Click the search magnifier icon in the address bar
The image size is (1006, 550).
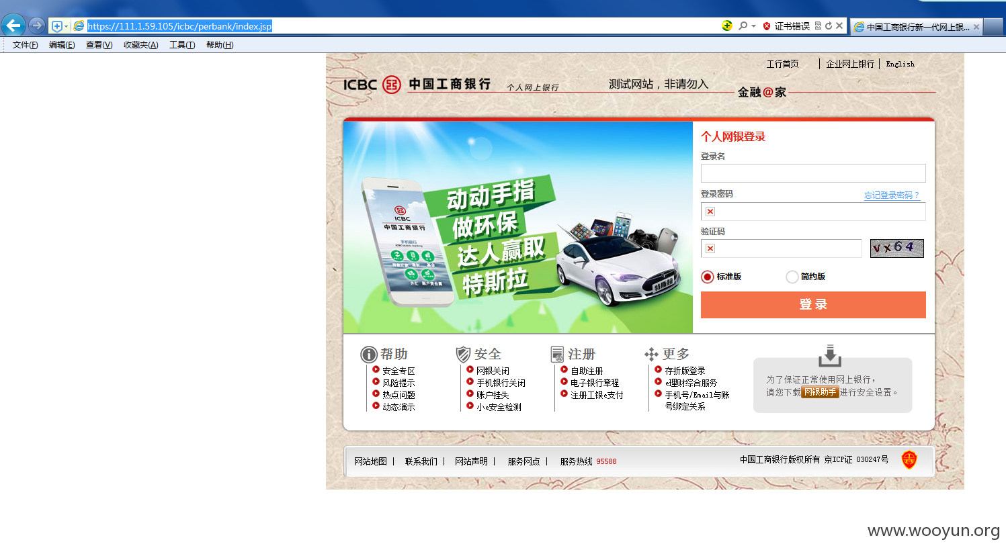[x=743, y=26]
